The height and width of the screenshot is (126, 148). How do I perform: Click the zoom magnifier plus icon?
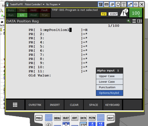[129, 21]
